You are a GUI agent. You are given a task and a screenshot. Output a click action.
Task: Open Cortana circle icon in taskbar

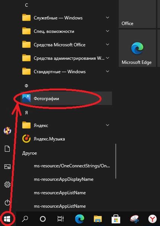pyautogui.click(x=43, y=219)
